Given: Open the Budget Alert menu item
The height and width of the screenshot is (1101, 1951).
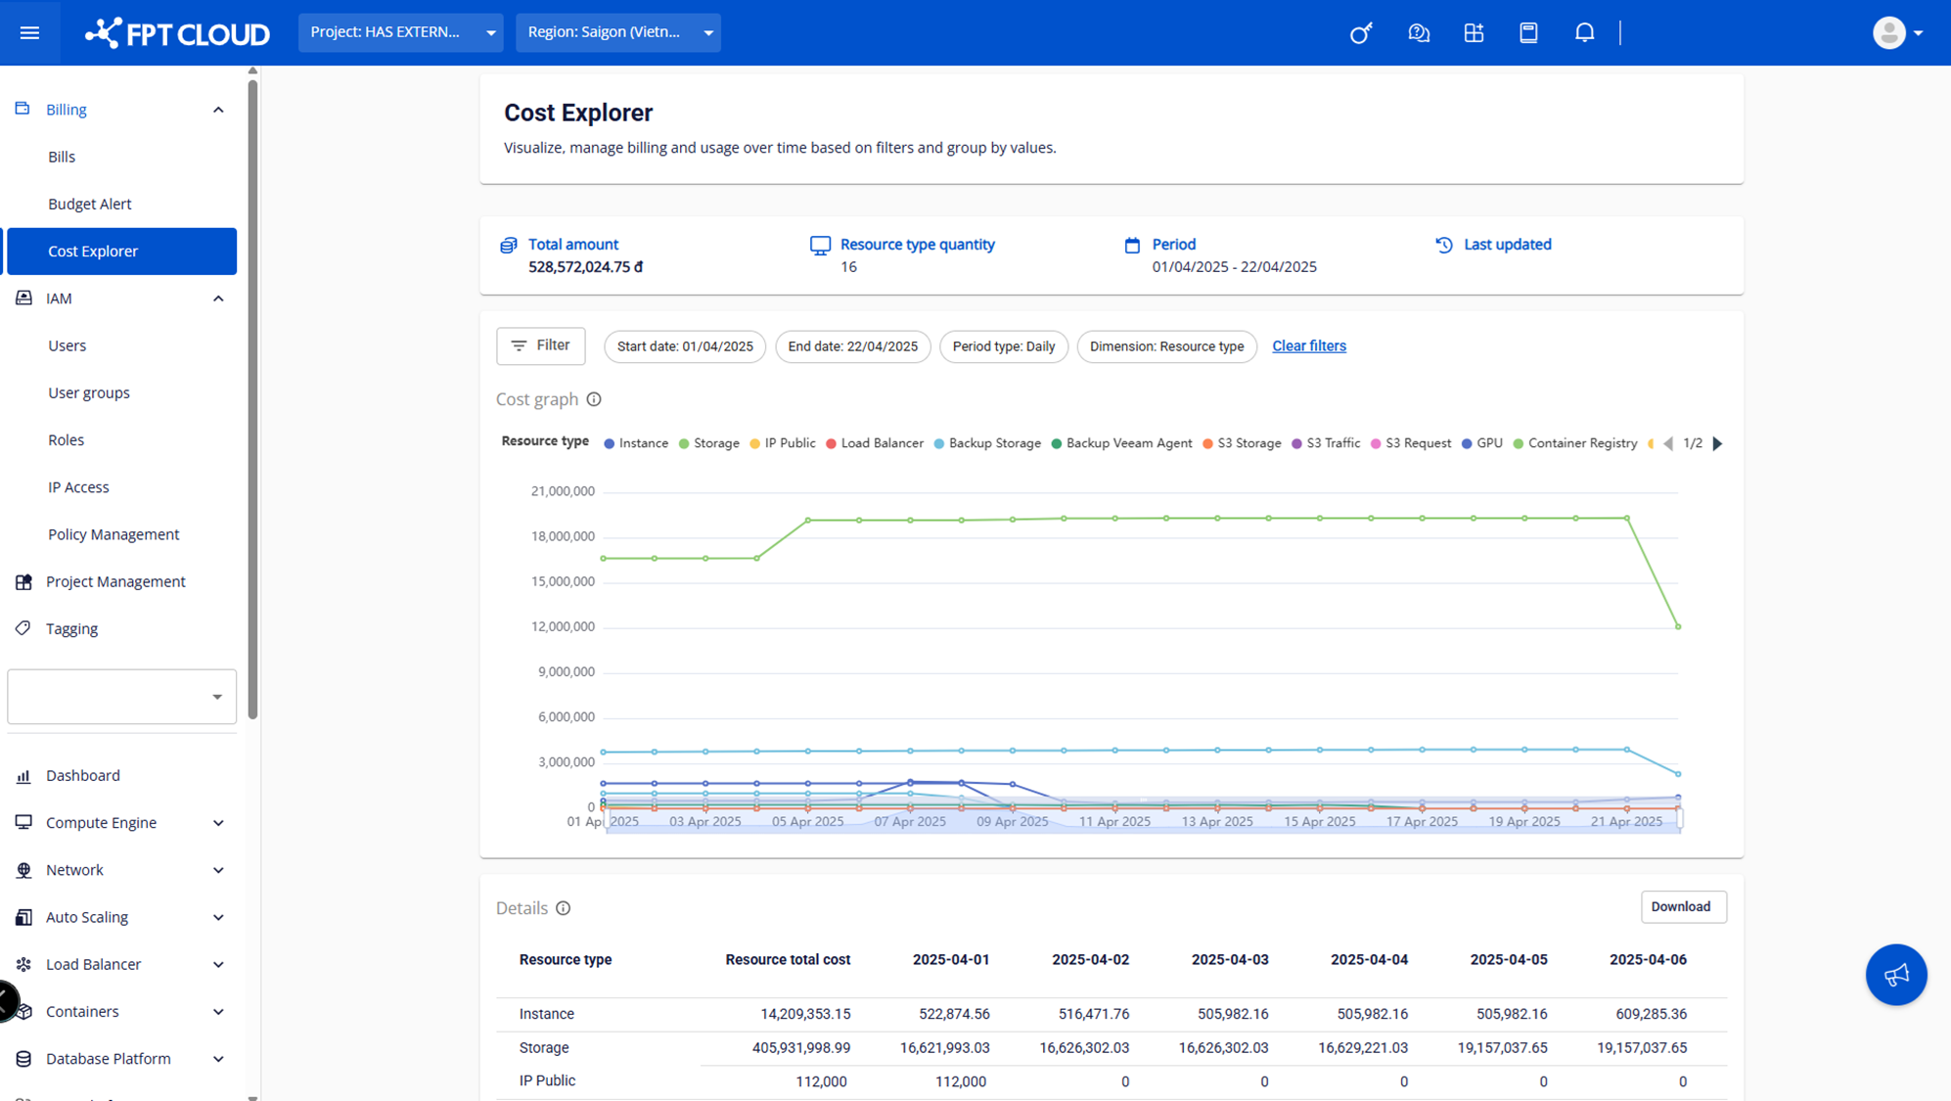Looking at the screenshot, I should tap(89, 204).
